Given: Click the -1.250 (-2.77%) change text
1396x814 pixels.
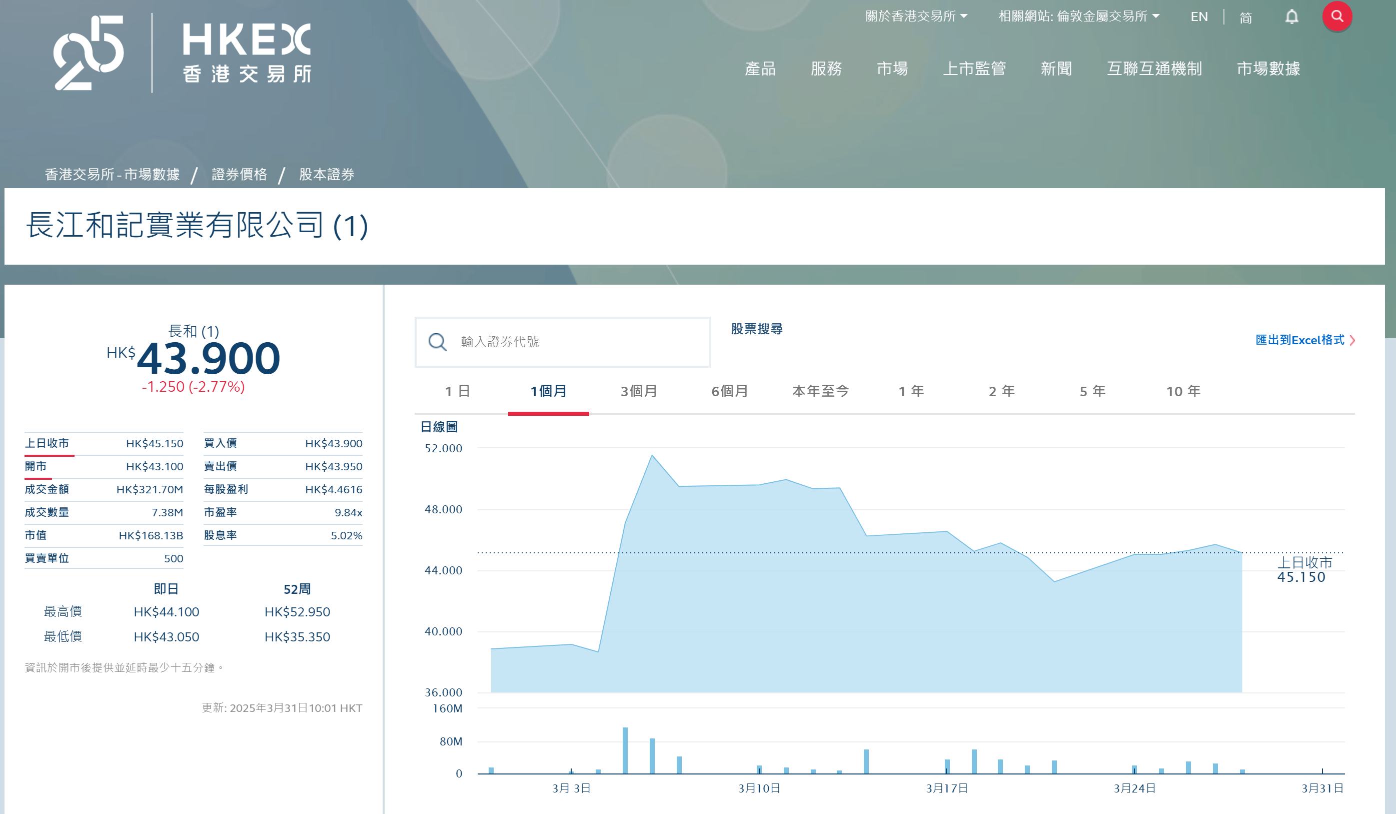Looking at the screenshot, I should 193,387.
